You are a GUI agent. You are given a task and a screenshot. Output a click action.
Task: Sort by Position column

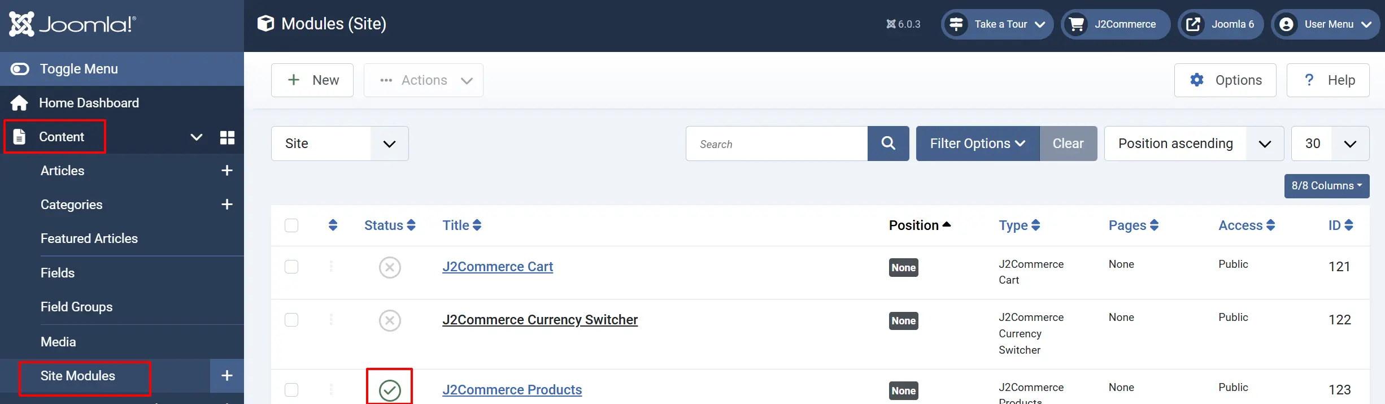click(920, 225)
